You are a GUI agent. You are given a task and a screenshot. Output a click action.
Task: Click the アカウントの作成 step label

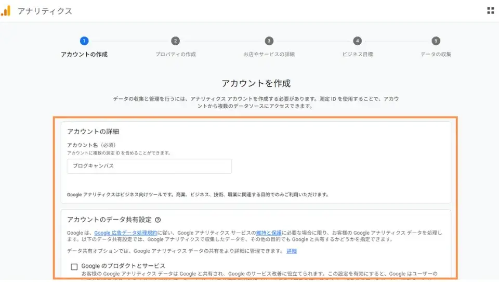[84, 55]
